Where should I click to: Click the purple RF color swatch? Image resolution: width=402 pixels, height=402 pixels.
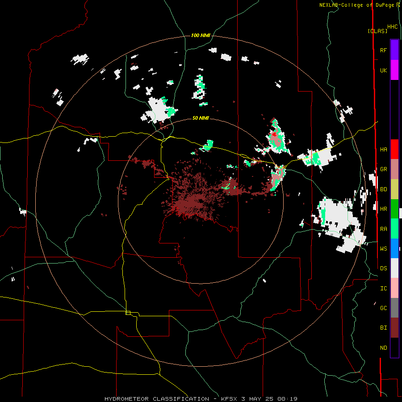394,50
